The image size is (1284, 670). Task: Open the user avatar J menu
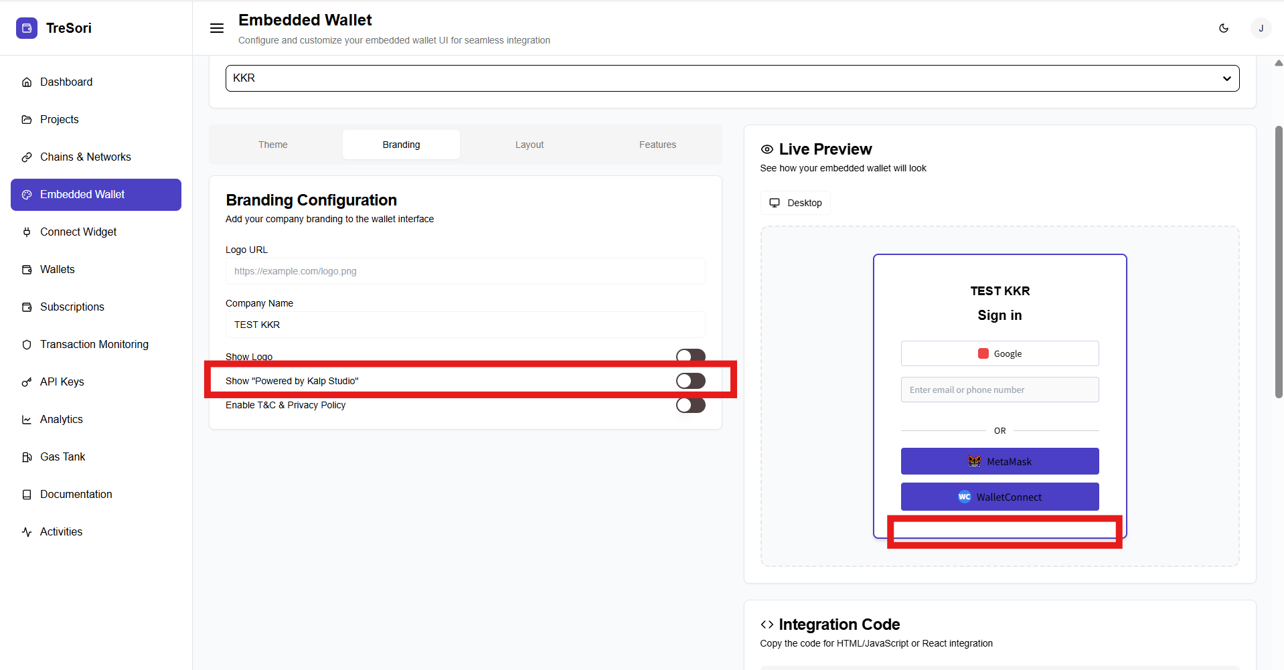1261,28
